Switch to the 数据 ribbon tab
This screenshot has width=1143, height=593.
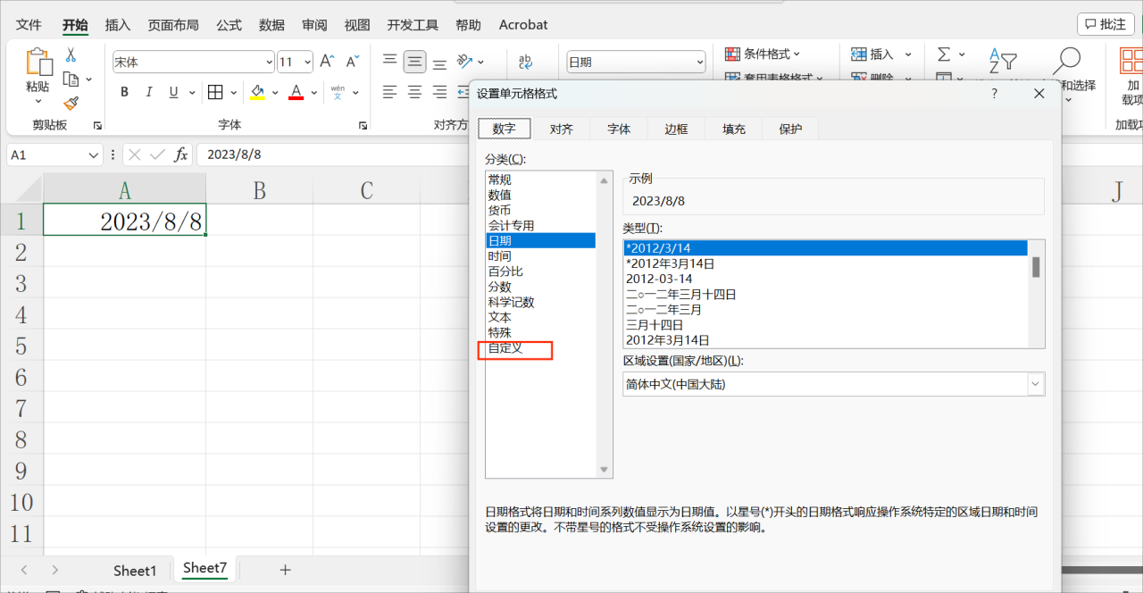pyautogui.click(x=271, y=24)
